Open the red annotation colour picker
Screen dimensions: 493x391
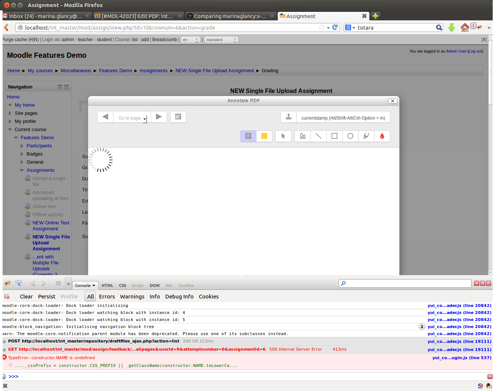click(x=382, y=136)
